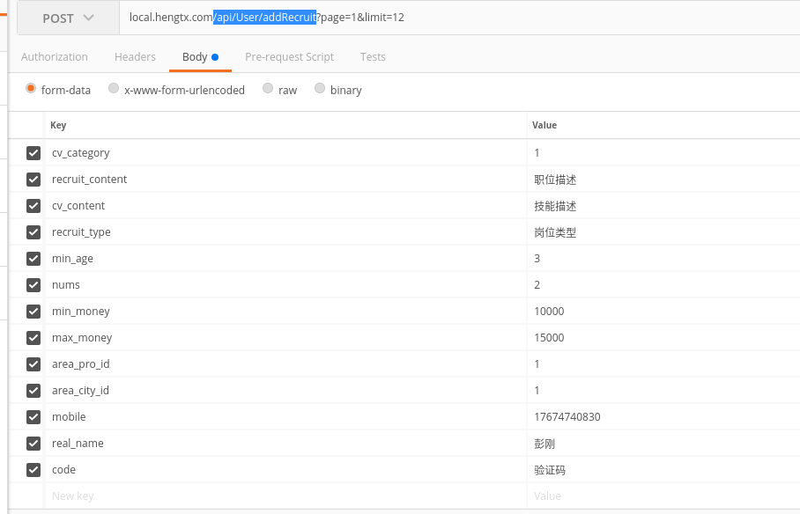Click the area_pro_id key cell
This screenshot has width=800, height=514.
pyautogui.click(x=285, y=364)
